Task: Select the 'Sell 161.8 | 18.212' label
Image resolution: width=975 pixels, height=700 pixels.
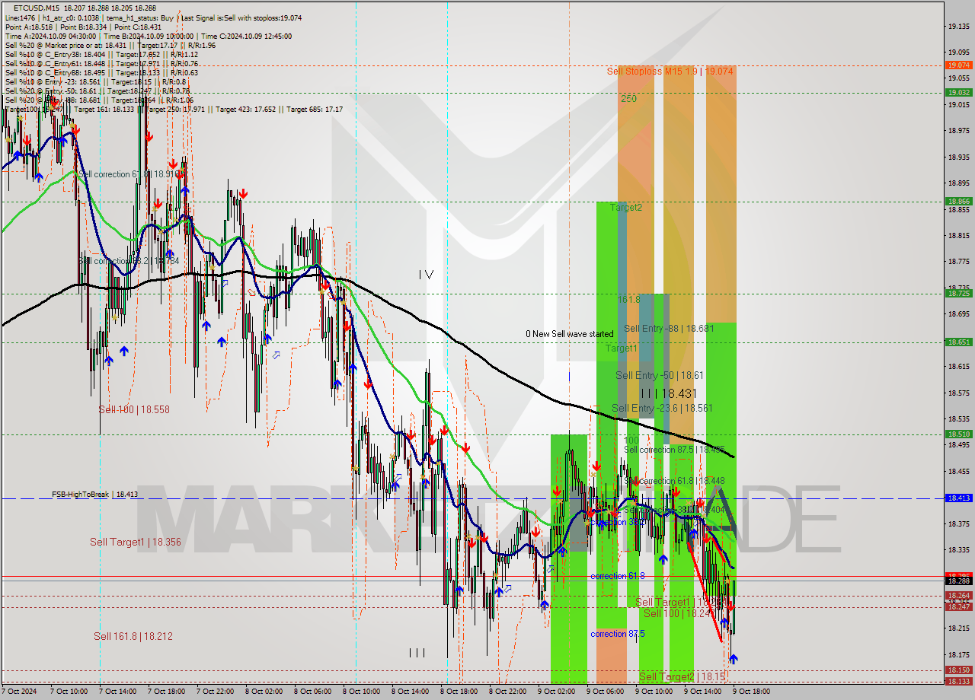Action: pos(133,636)
